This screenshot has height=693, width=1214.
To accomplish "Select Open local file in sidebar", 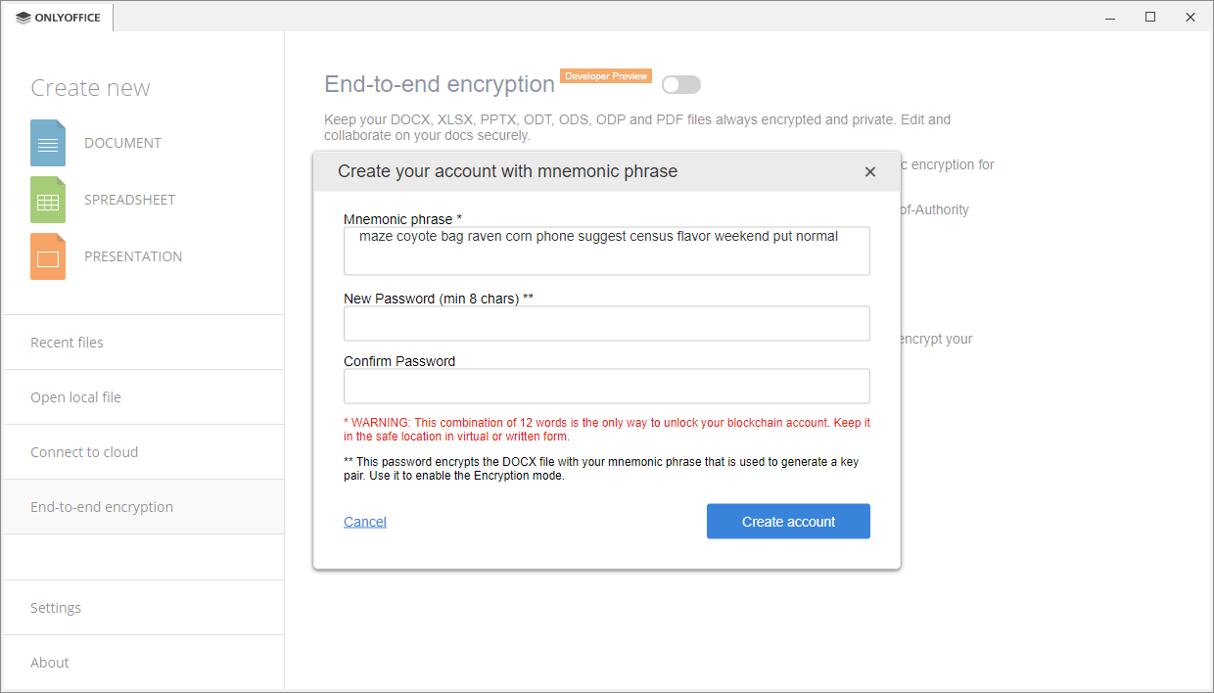I will click(75, 397).
